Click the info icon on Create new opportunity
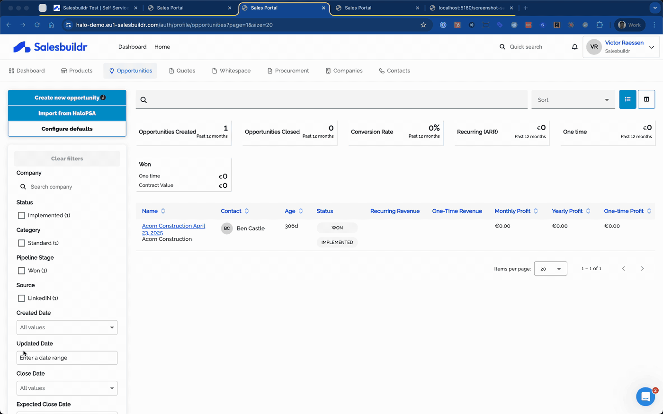This screenshot has height=414, width=663. coord(103,97)
